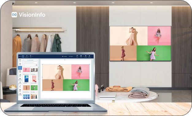
Task: Open the Background panel in left sidebar
Action: 20,79
